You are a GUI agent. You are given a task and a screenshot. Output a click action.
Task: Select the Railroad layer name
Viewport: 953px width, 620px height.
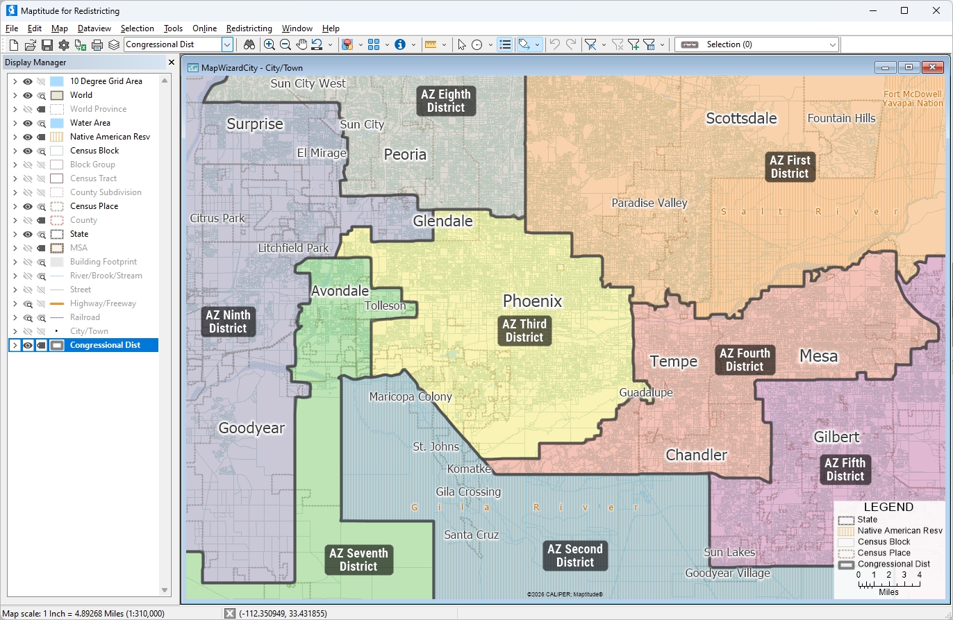click(85, 317)
